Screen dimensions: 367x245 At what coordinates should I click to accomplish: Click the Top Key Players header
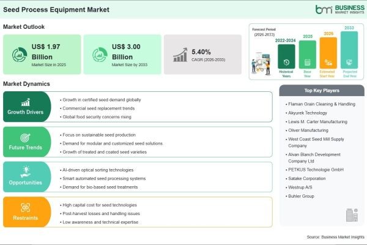click(x=322, y=91)
